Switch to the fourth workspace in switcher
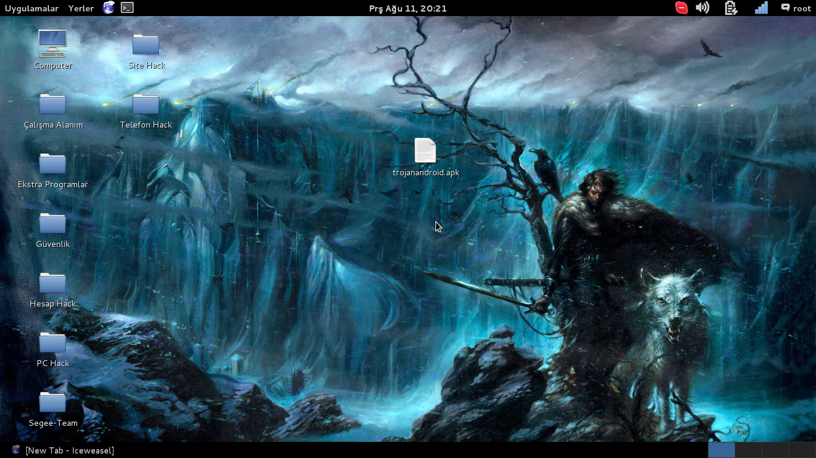 [802, 450]
